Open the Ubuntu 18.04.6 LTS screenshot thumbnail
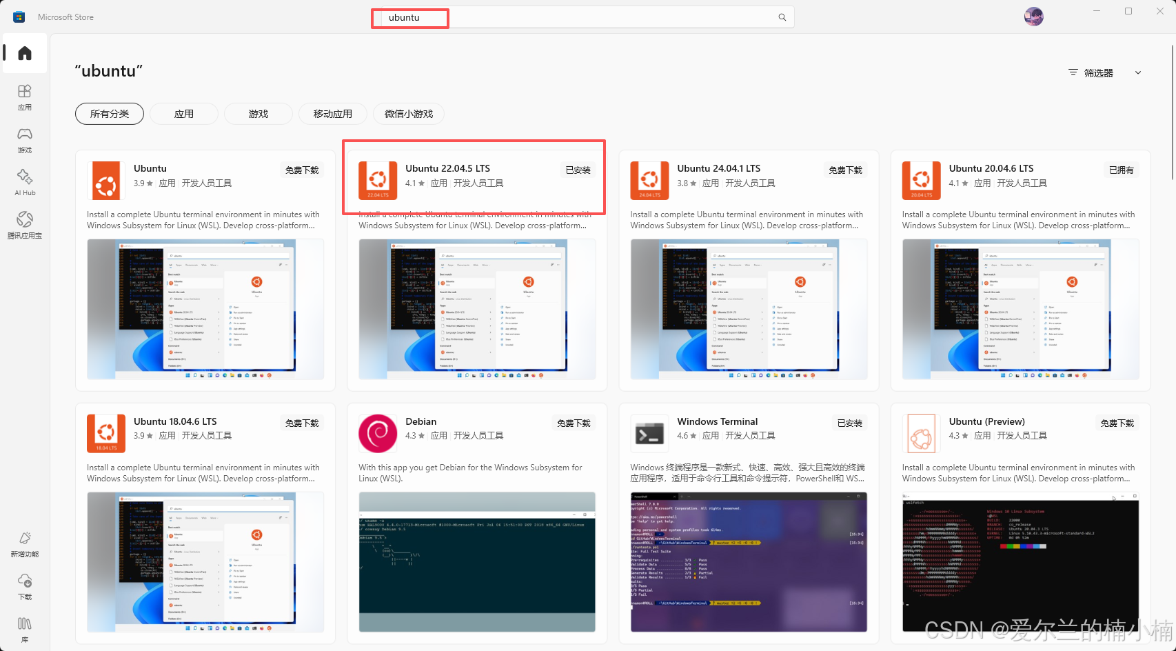 [205, 563]
